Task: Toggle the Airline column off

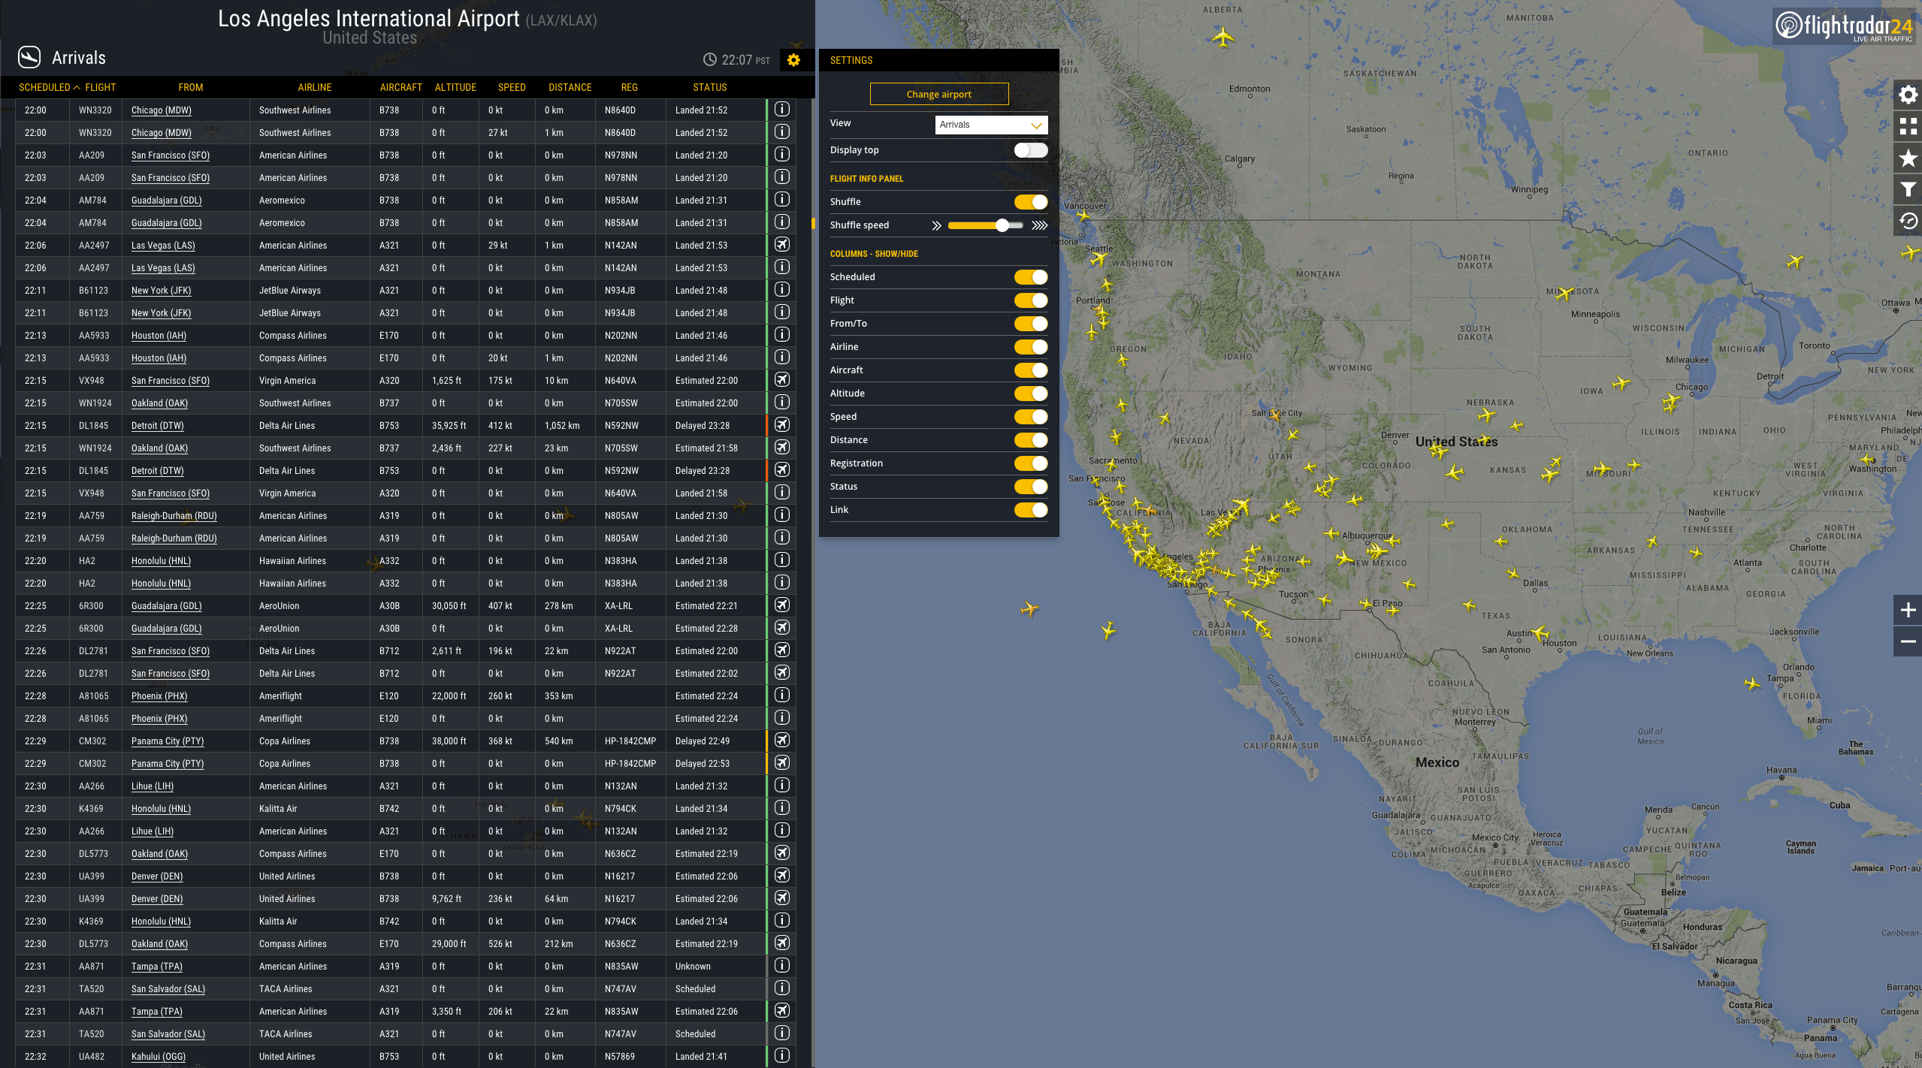Action: coord(1030,347)
